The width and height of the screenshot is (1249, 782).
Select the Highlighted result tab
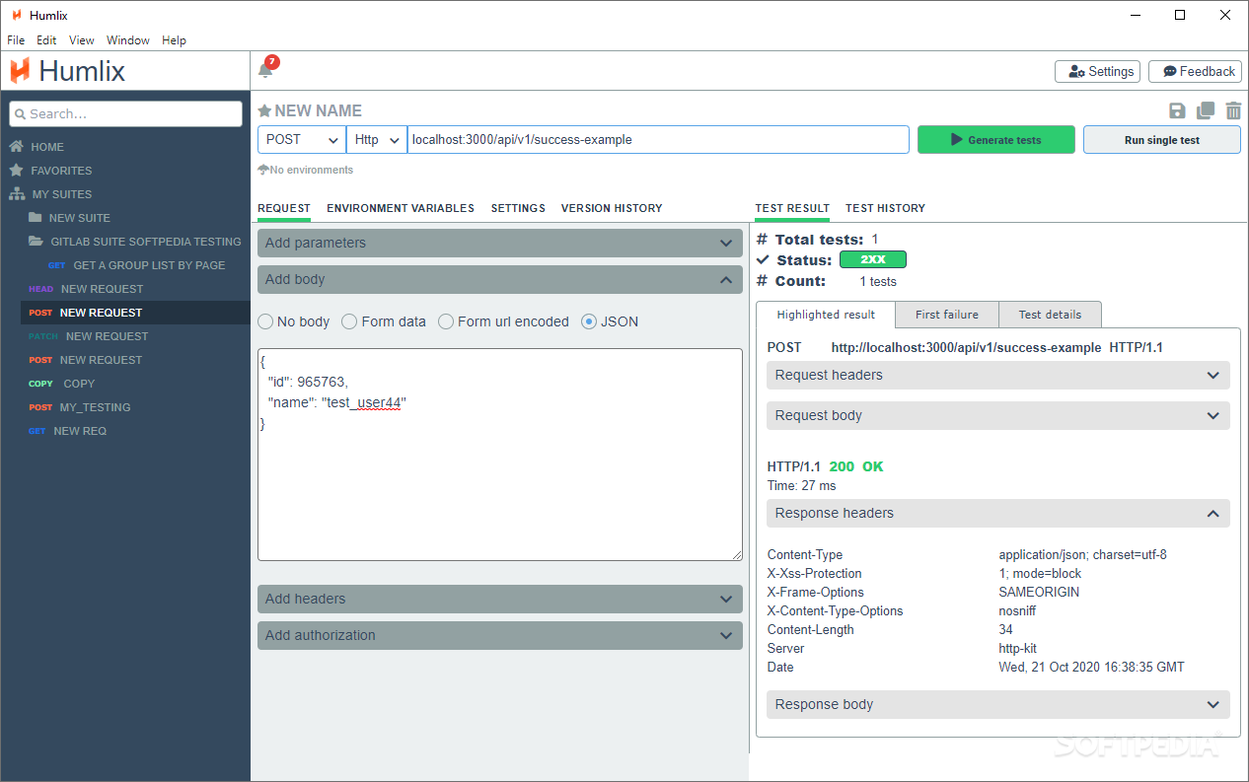(x=826, y=315)
